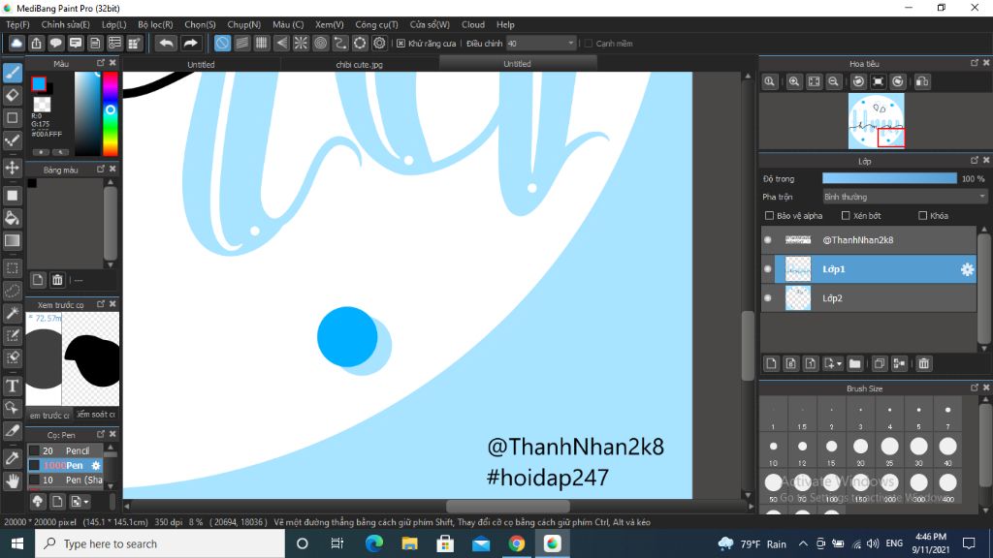Image resolution: width=993 pixels, height=558 pixels.
Task: Open the Bộ lọc(R) menu
Action: click(x=155, y=24)
